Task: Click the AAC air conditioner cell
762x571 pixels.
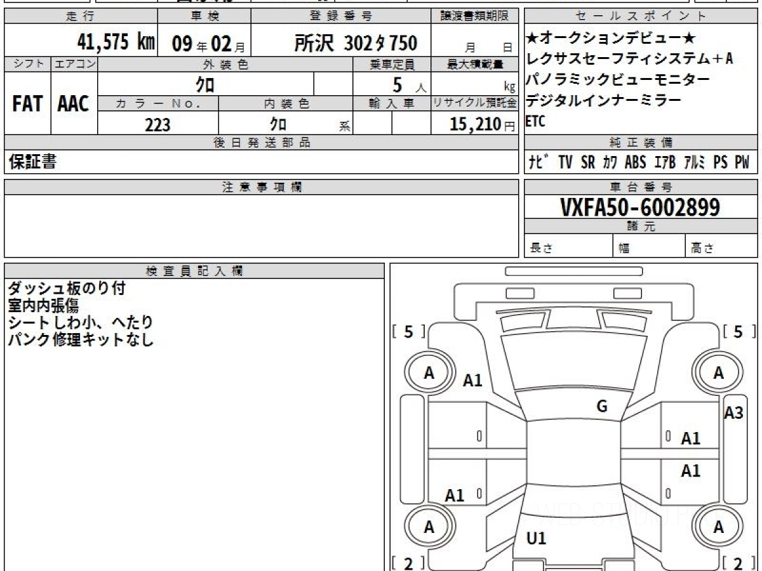Action: [x=74, y=104]
